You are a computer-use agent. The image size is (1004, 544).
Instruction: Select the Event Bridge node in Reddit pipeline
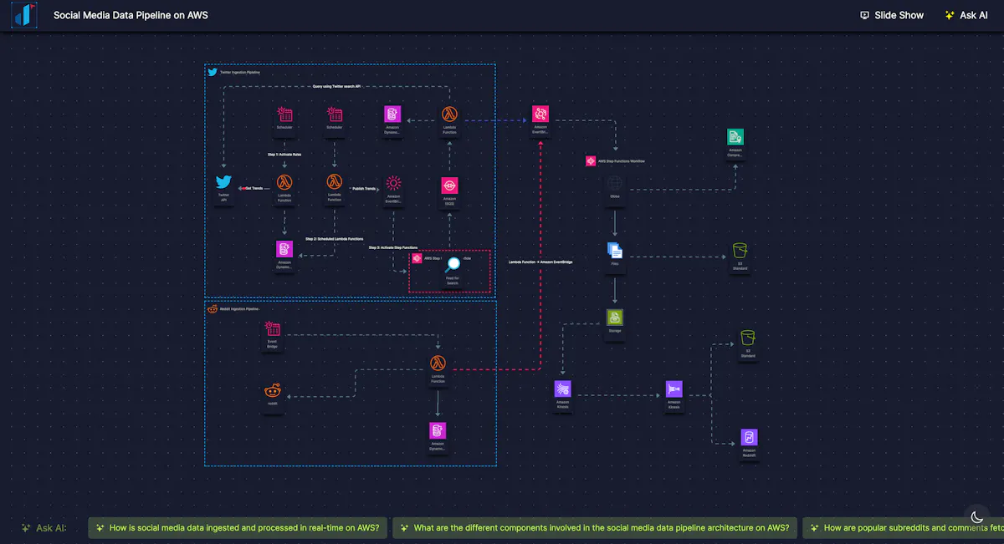[x=273, y=330]
